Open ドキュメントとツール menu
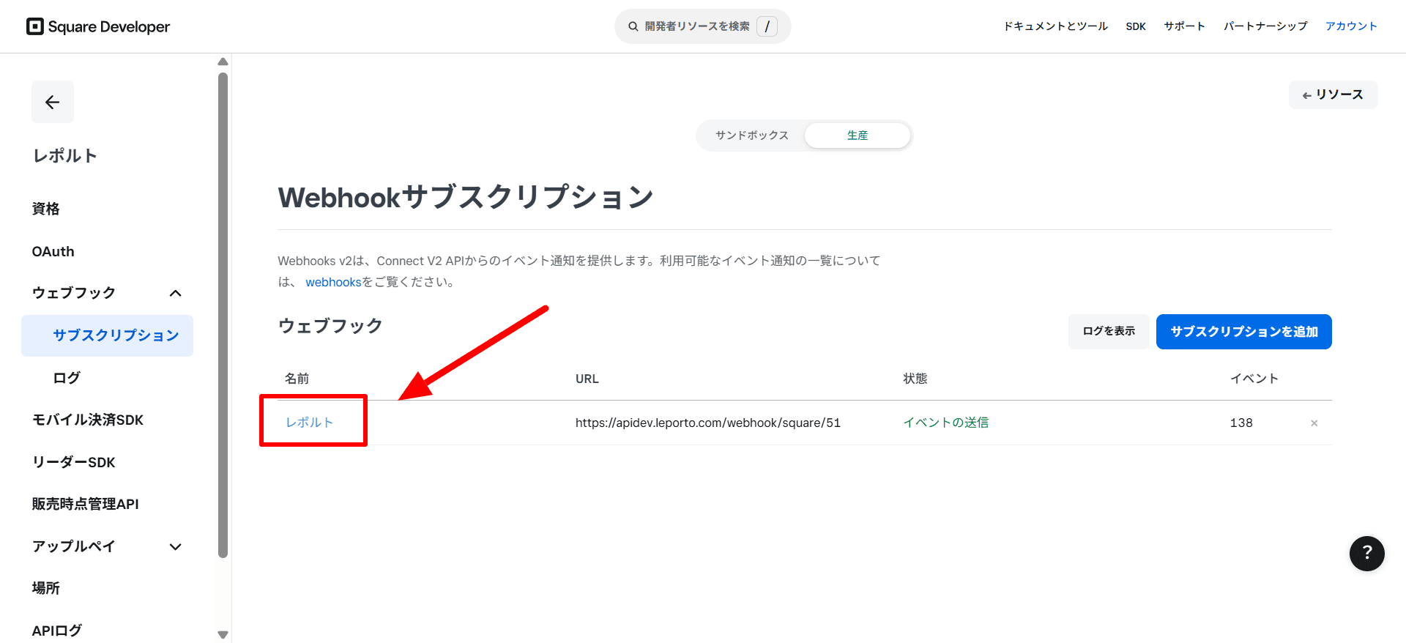The width and height of the screenshot is (1406, 643). [x=1055, y=26]
